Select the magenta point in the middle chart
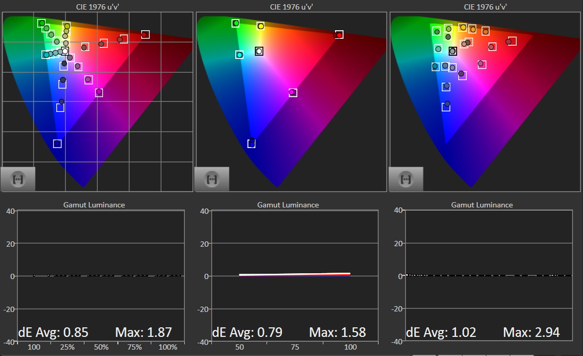 (292, 92)
